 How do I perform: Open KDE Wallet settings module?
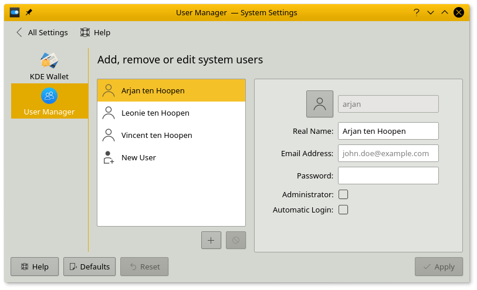49,66
